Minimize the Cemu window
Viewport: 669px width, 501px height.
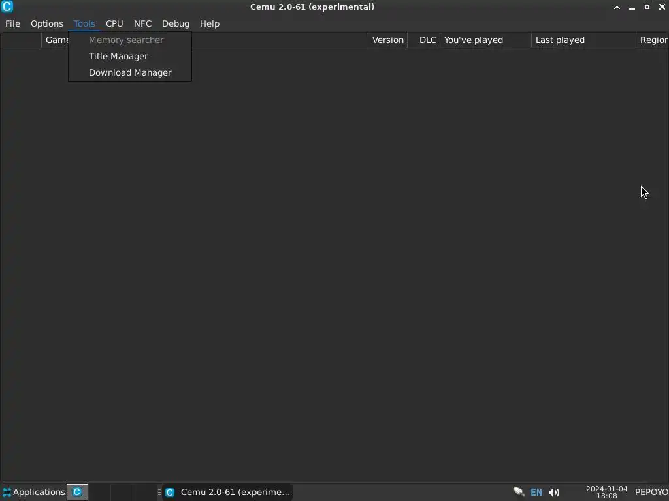click(x=632, y=7)
